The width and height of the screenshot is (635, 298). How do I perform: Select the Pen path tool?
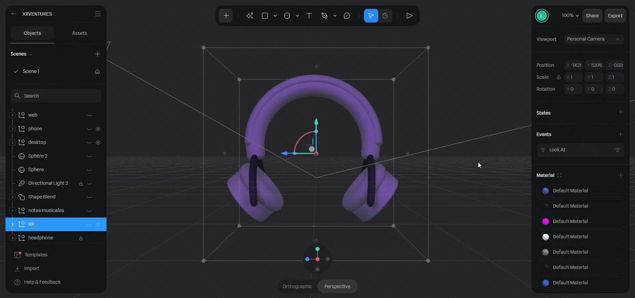click(x=325, y=16)
